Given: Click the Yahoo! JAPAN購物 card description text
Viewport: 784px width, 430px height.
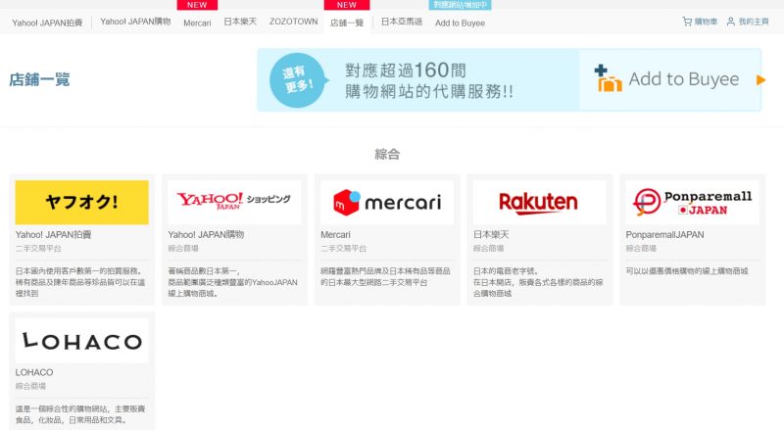Looking at the screenshot, I should click(233, 282).
